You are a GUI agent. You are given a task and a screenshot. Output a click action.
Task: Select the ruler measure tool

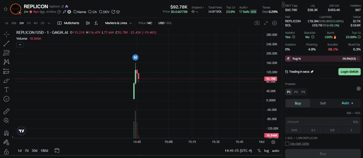pyautogui.click(x=6, y=111)
